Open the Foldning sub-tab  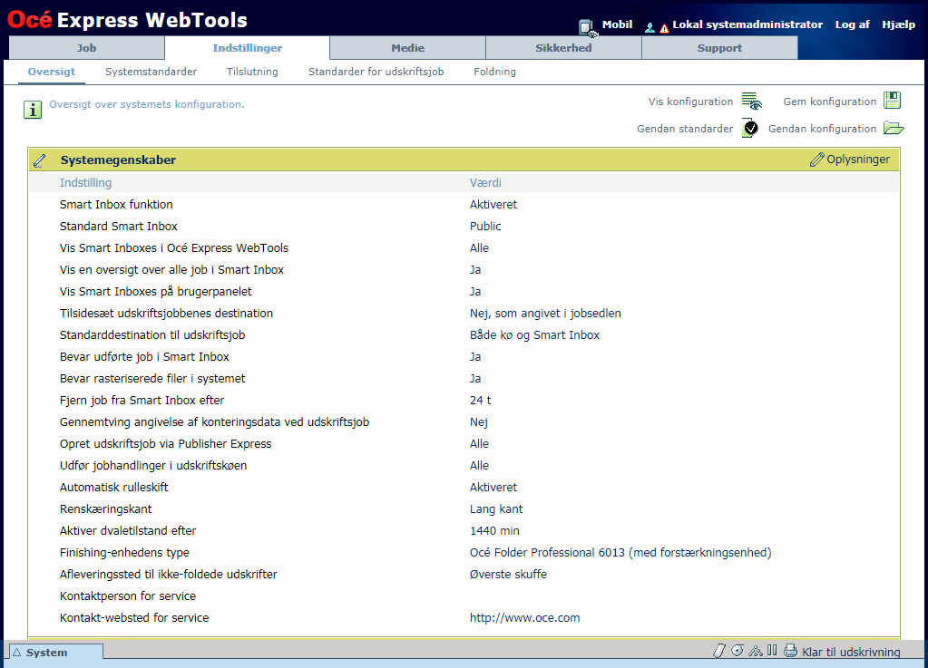494,72
